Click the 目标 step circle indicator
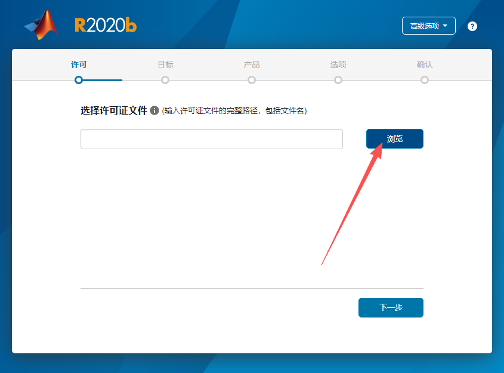Screen dimensions: 504x373 pyautogui.click(x=165, y=79)
